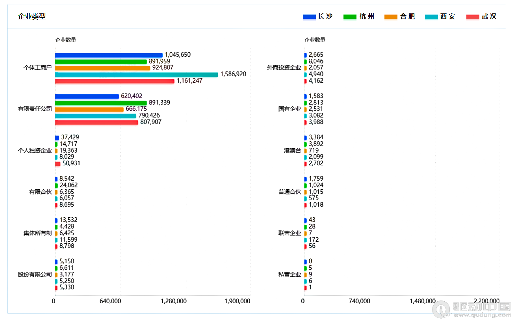Click the value label 8,046
Screen dimensions: 516x323
(x=316, y=61)
